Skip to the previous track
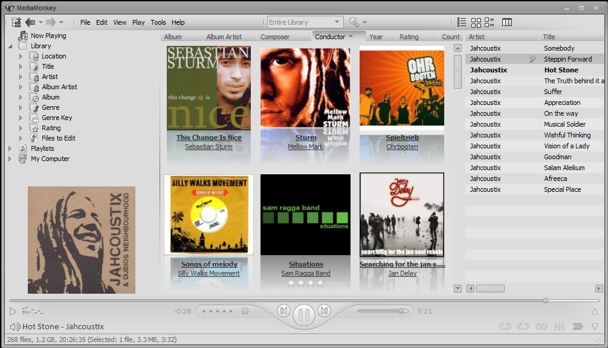 pos(283,311)
